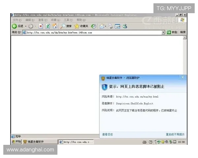Close the Rising browser protection popup
Viewport: 198px width, 158px height.
tap(182, 77)
